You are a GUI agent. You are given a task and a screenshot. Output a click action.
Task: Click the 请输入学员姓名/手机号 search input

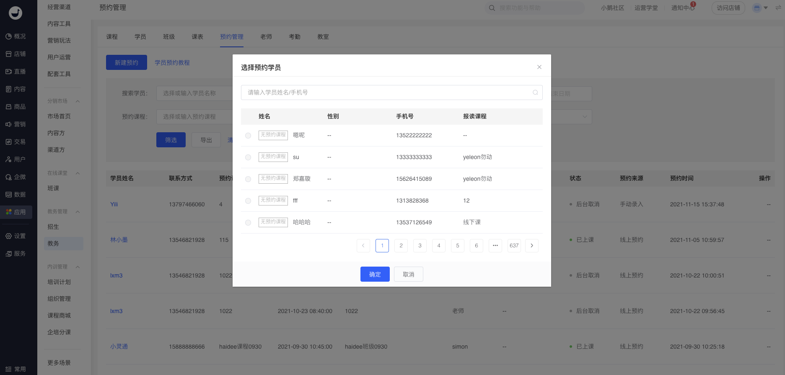(386, 92)
